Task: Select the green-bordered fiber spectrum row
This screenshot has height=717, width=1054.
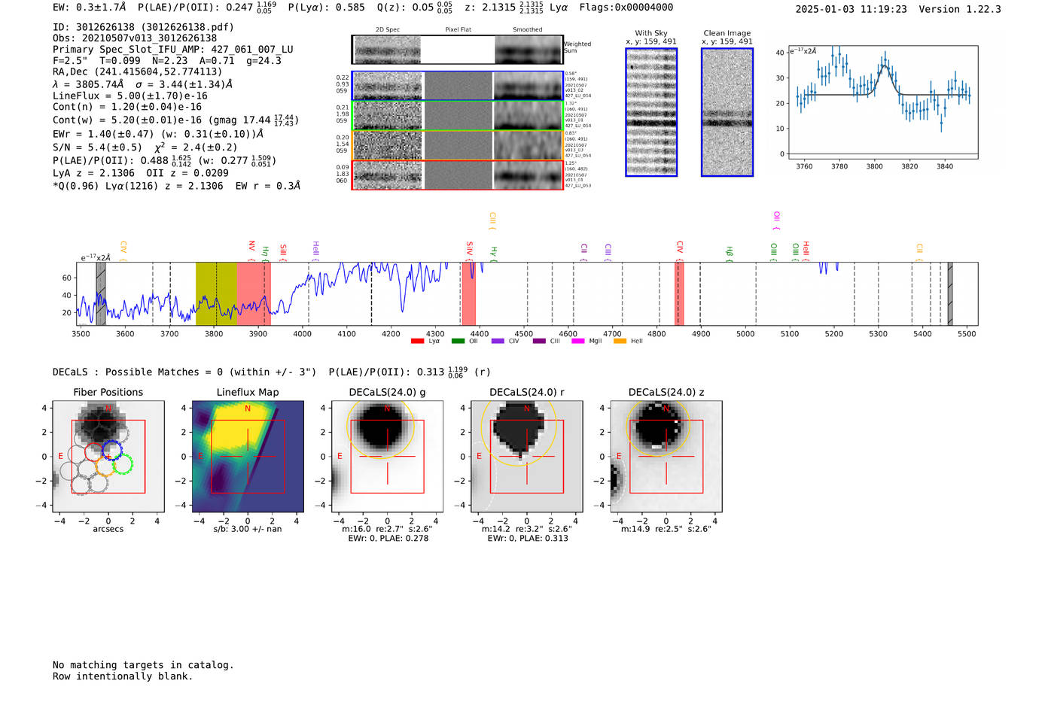Action: 457,116
